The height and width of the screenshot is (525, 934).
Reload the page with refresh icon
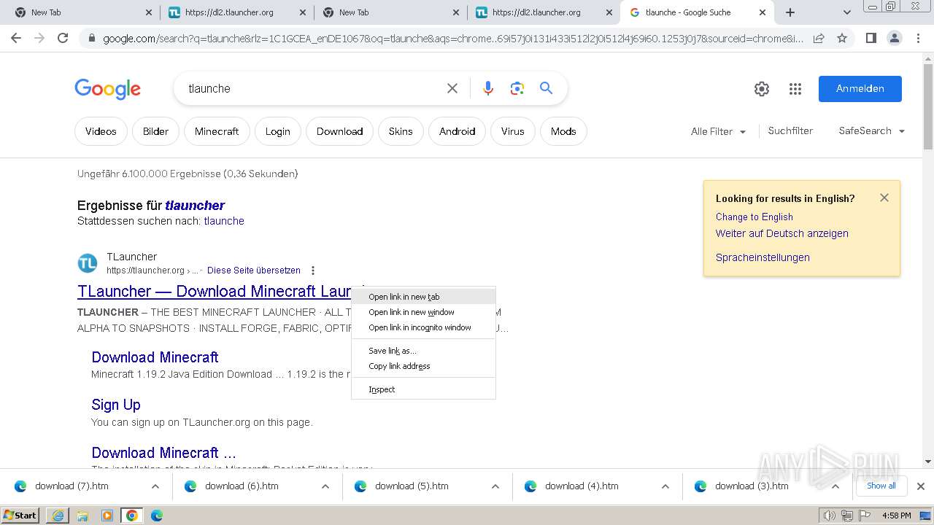tap(63, 38)
